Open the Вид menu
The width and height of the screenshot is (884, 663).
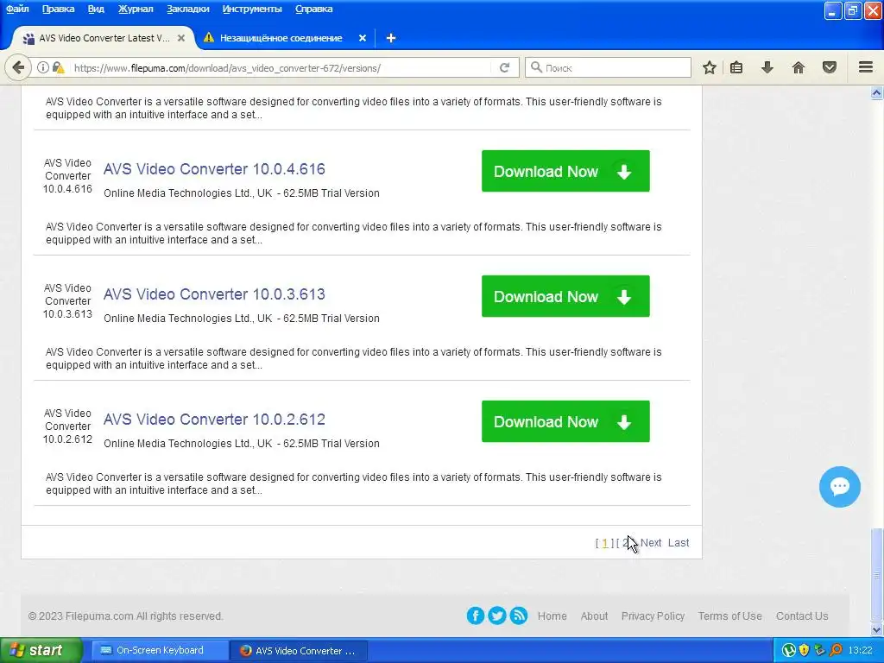point(96,9)
